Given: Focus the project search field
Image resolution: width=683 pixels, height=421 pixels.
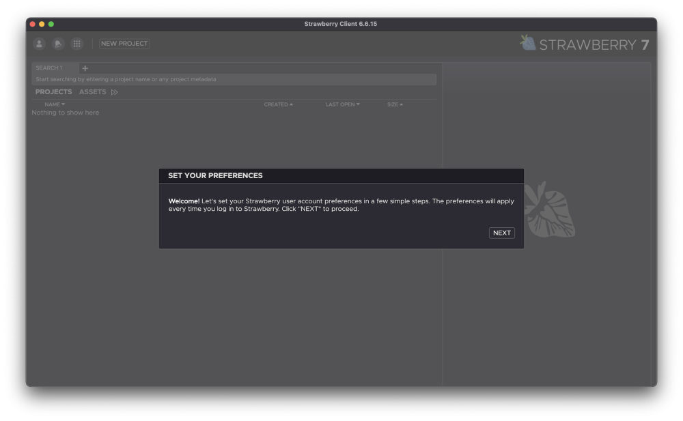Looking at the screenshot, I should click(234, 79).
